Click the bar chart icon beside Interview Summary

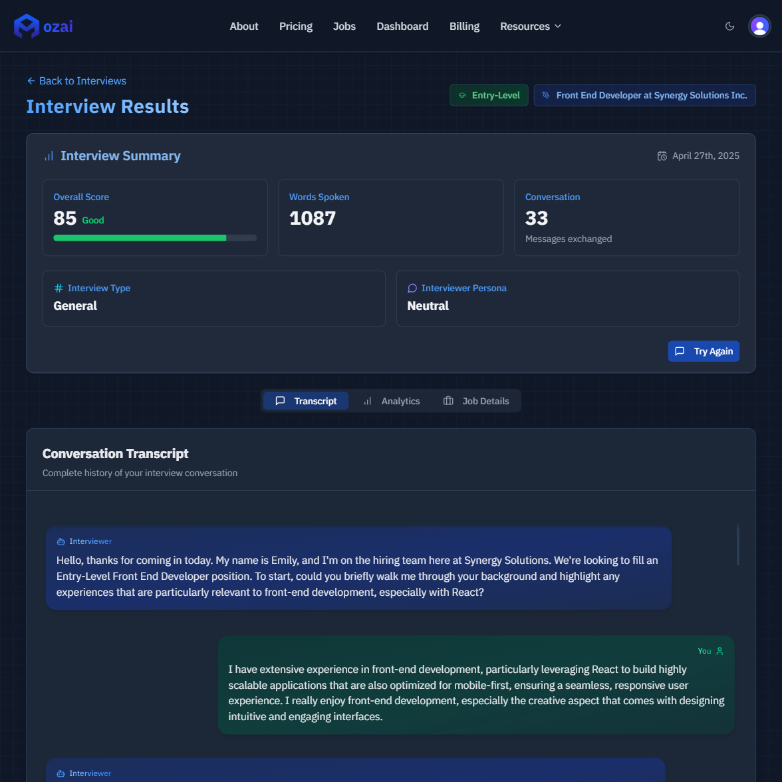[49, 156]
